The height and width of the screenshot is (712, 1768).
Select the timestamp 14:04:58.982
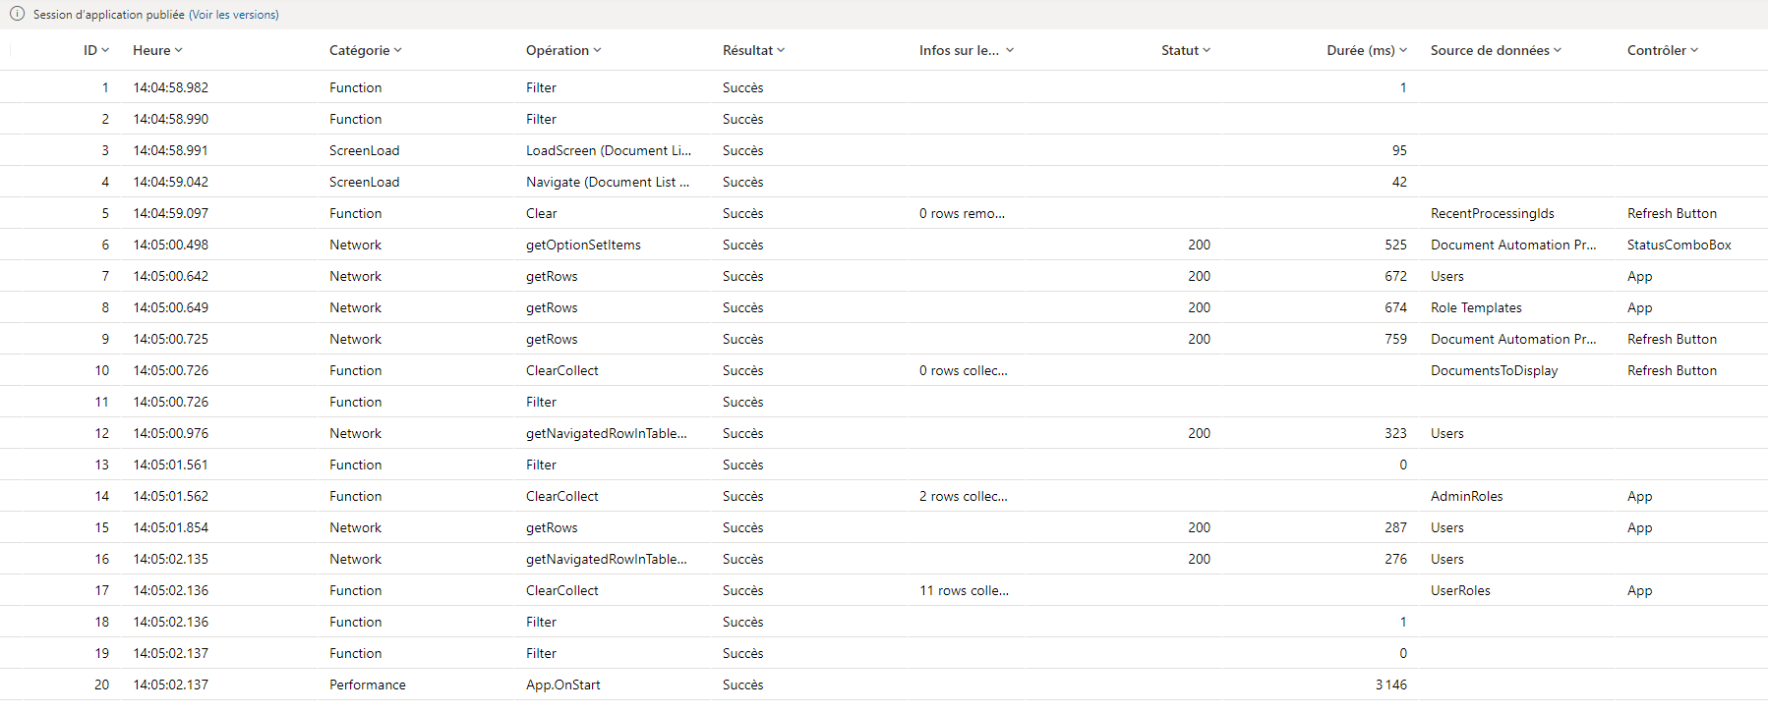click(x=171, y=87)
